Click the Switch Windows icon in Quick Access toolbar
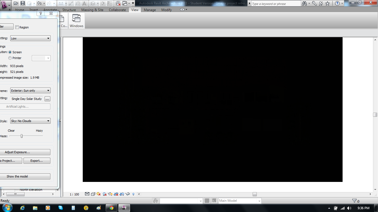This screenshot has width=378, height=212. point(125,3)
